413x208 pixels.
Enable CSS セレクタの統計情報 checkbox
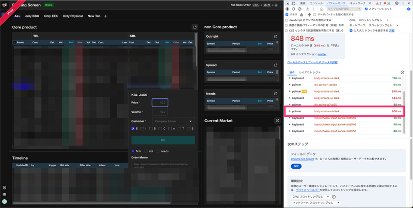pyautogui.click(x=287, y=31)
